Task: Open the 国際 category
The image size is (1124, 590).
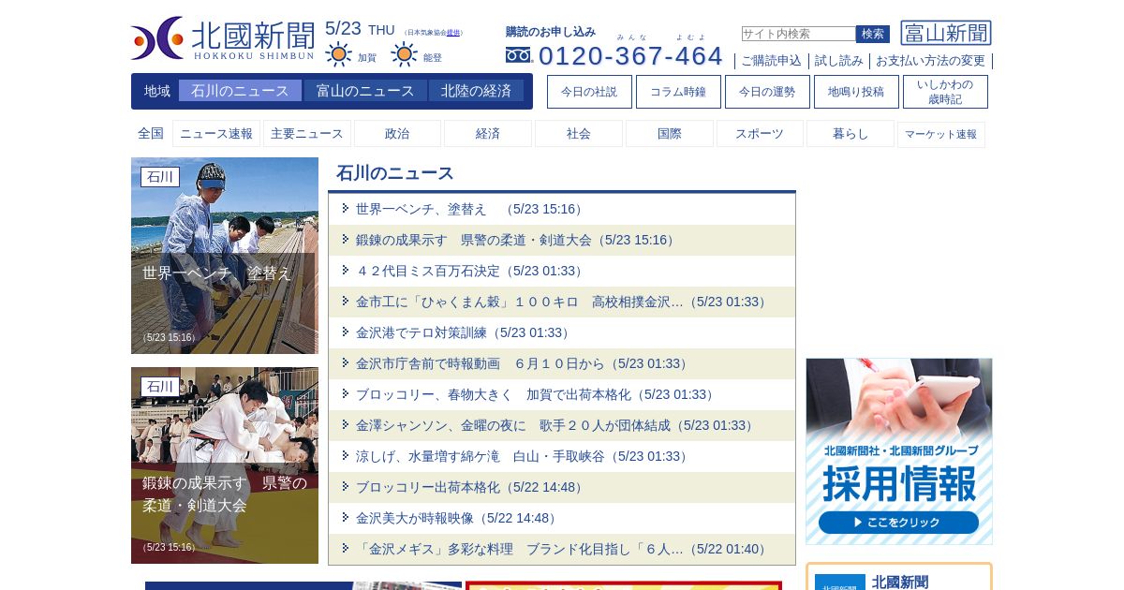Action: (670, 134)
